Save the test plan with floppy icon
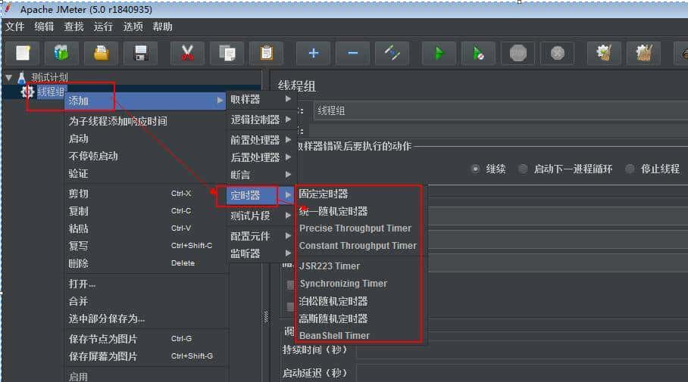Image resolution: width=688 pixels, height=382 pixels. pos(141,54)
